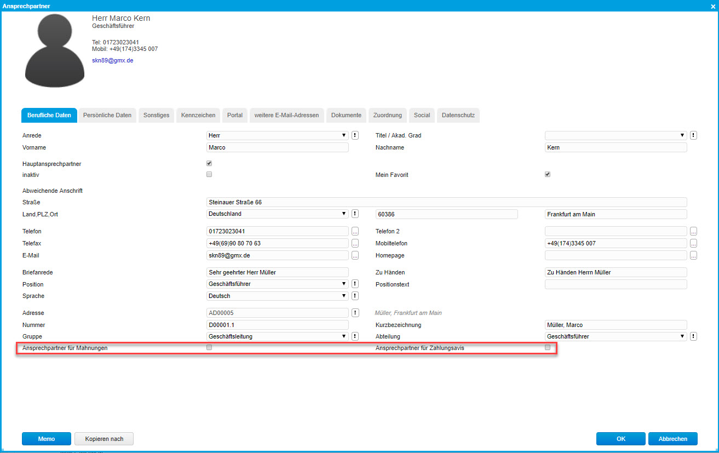The height and width of the screenshot is (453, 719).
Task: Click the contact profile picture placeholder
Action: click(x=54, y=51)
